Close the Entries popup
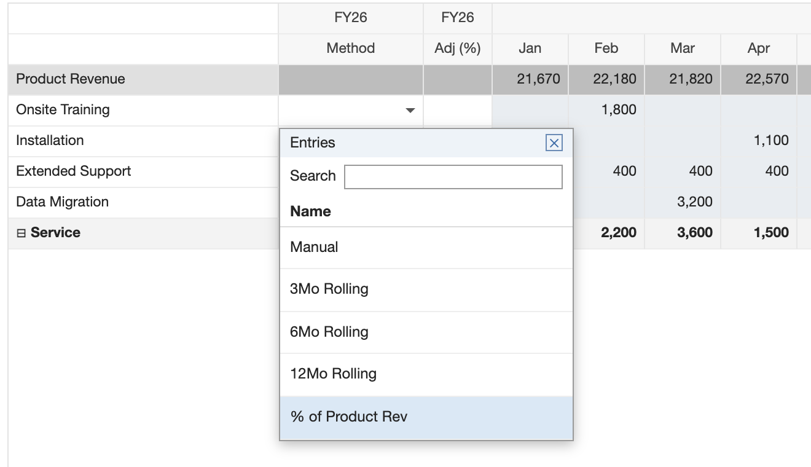The width and height of the screenshot is (811, 467). pyautogui.click(x=554, y=143)
